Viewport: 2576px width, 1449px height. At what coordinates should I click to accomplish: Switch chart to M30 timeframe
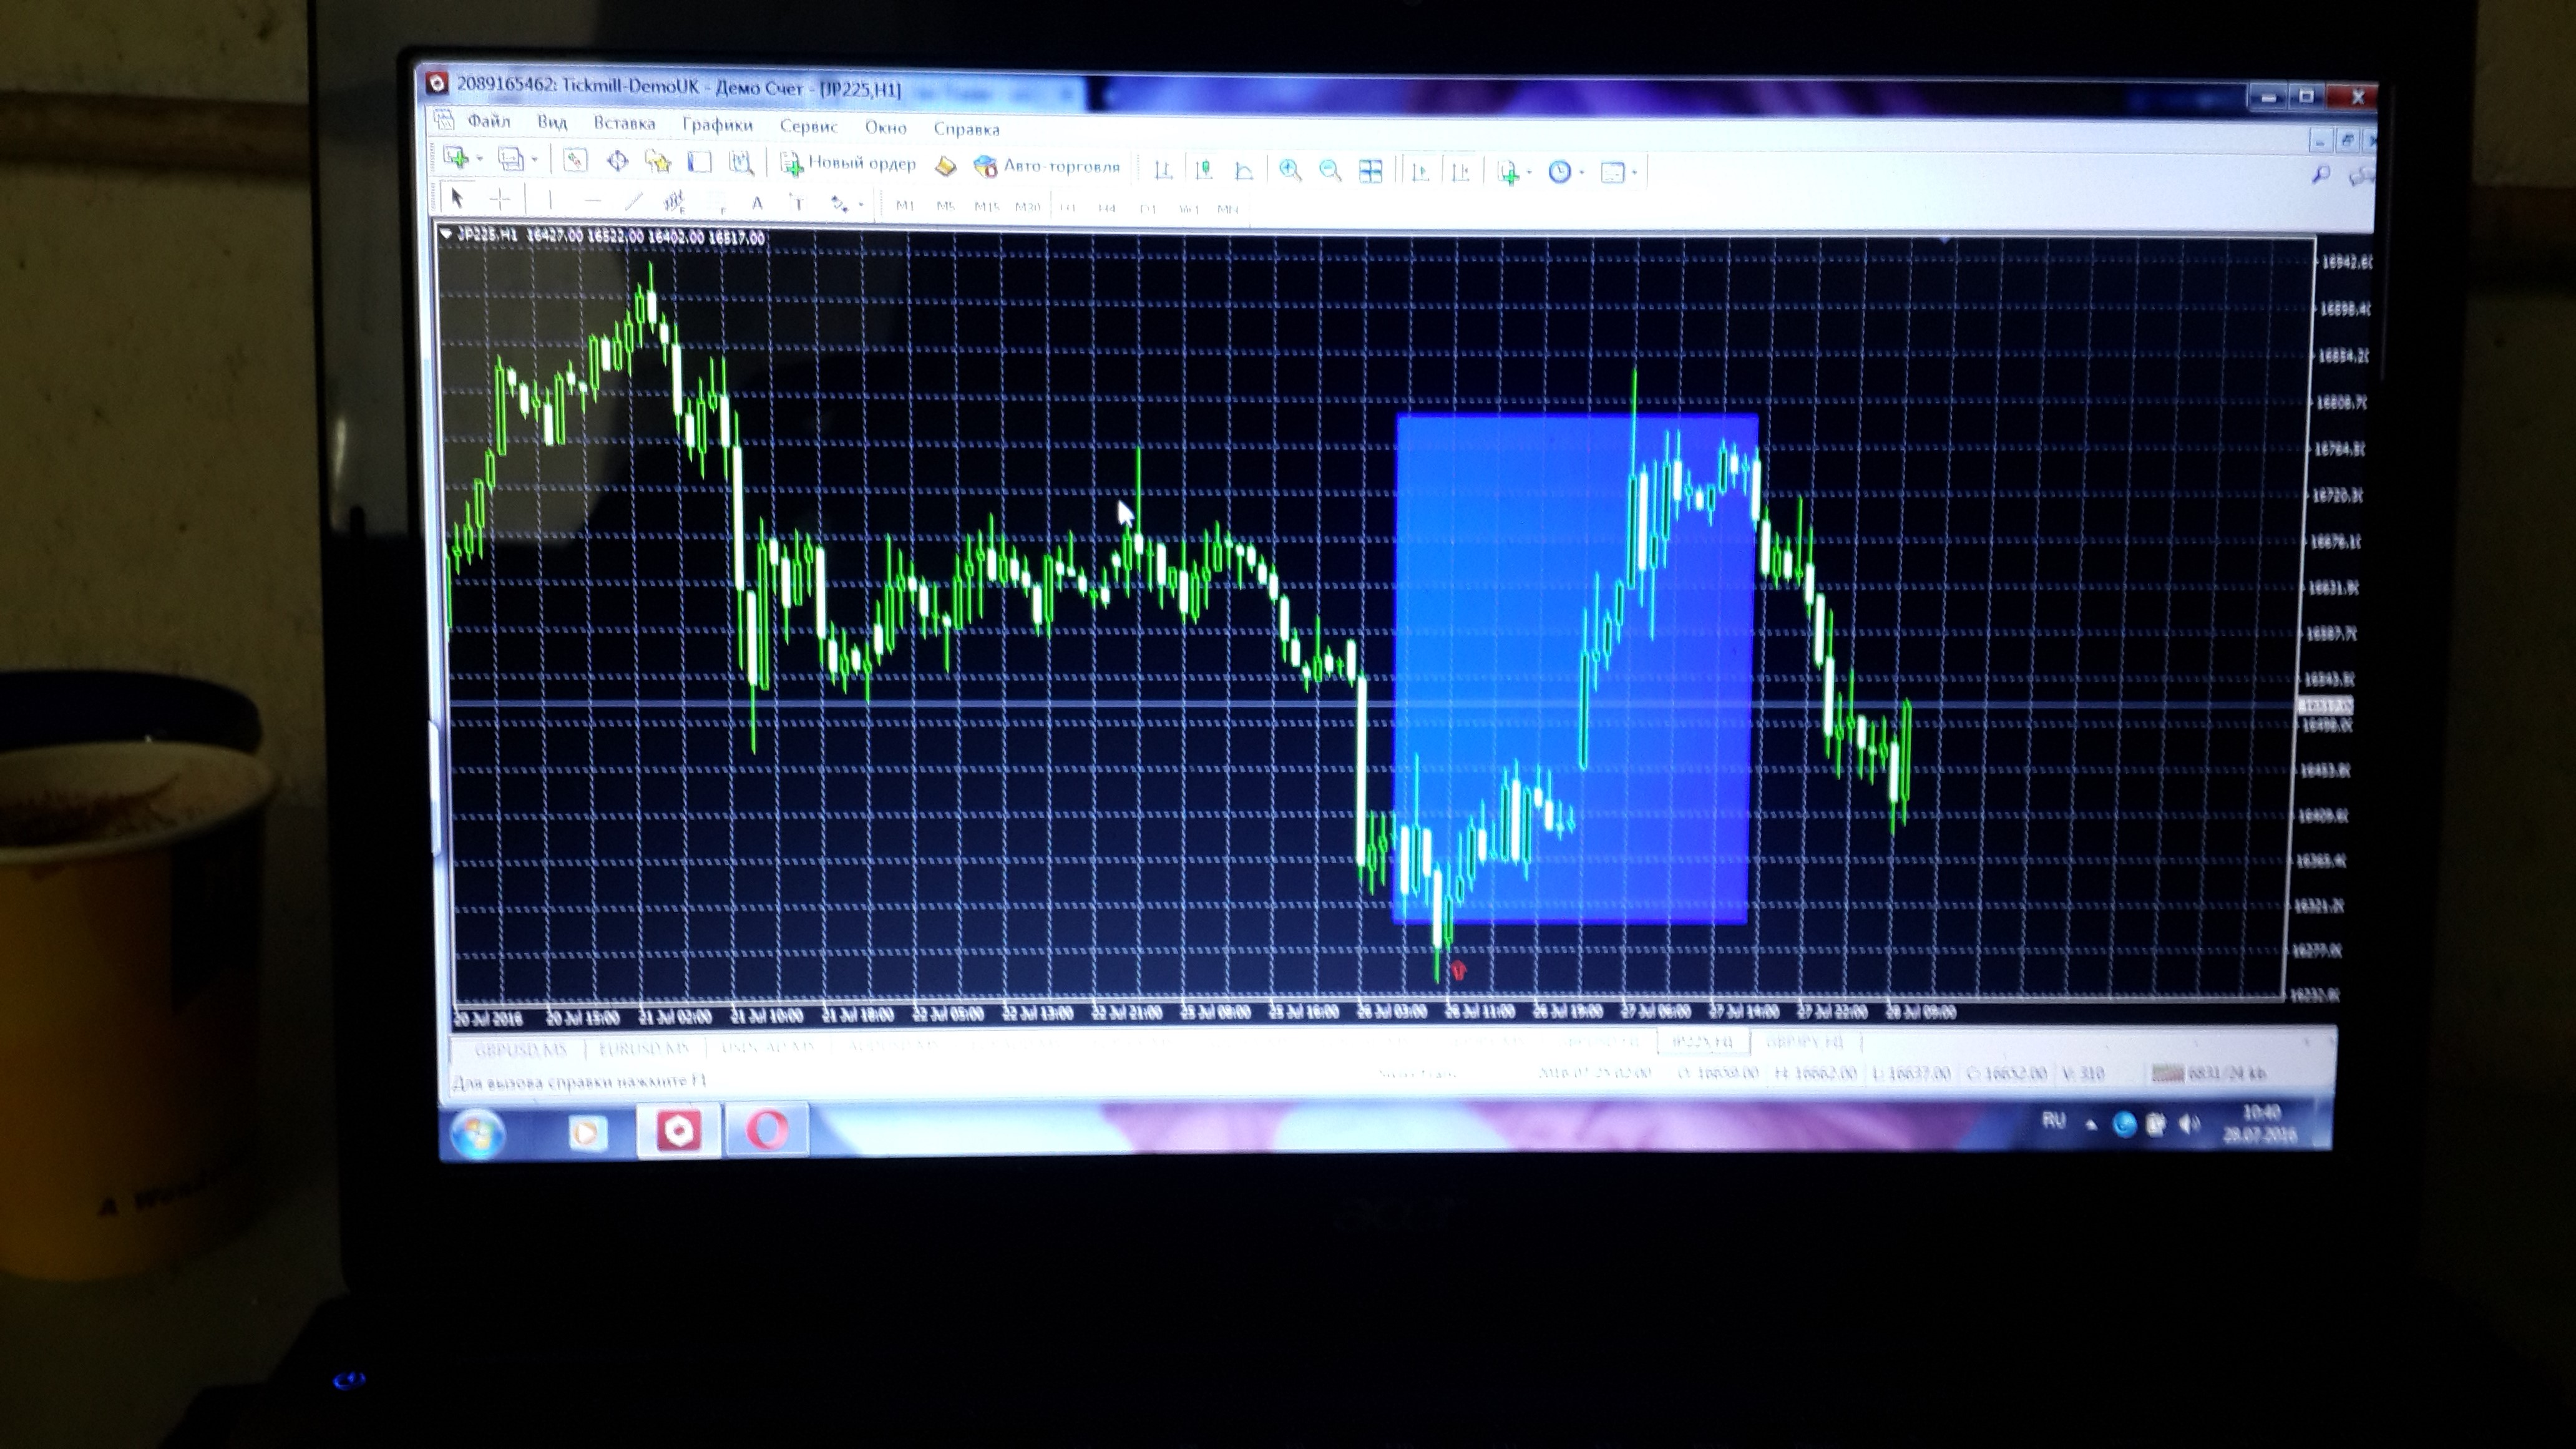1027,207
